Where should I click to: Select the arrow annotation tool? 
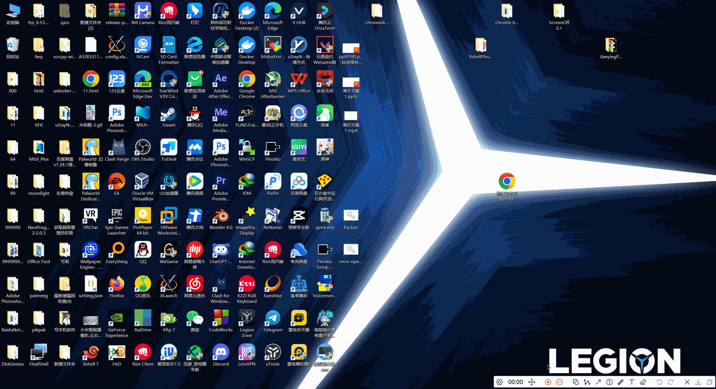(x=599, y=382)
